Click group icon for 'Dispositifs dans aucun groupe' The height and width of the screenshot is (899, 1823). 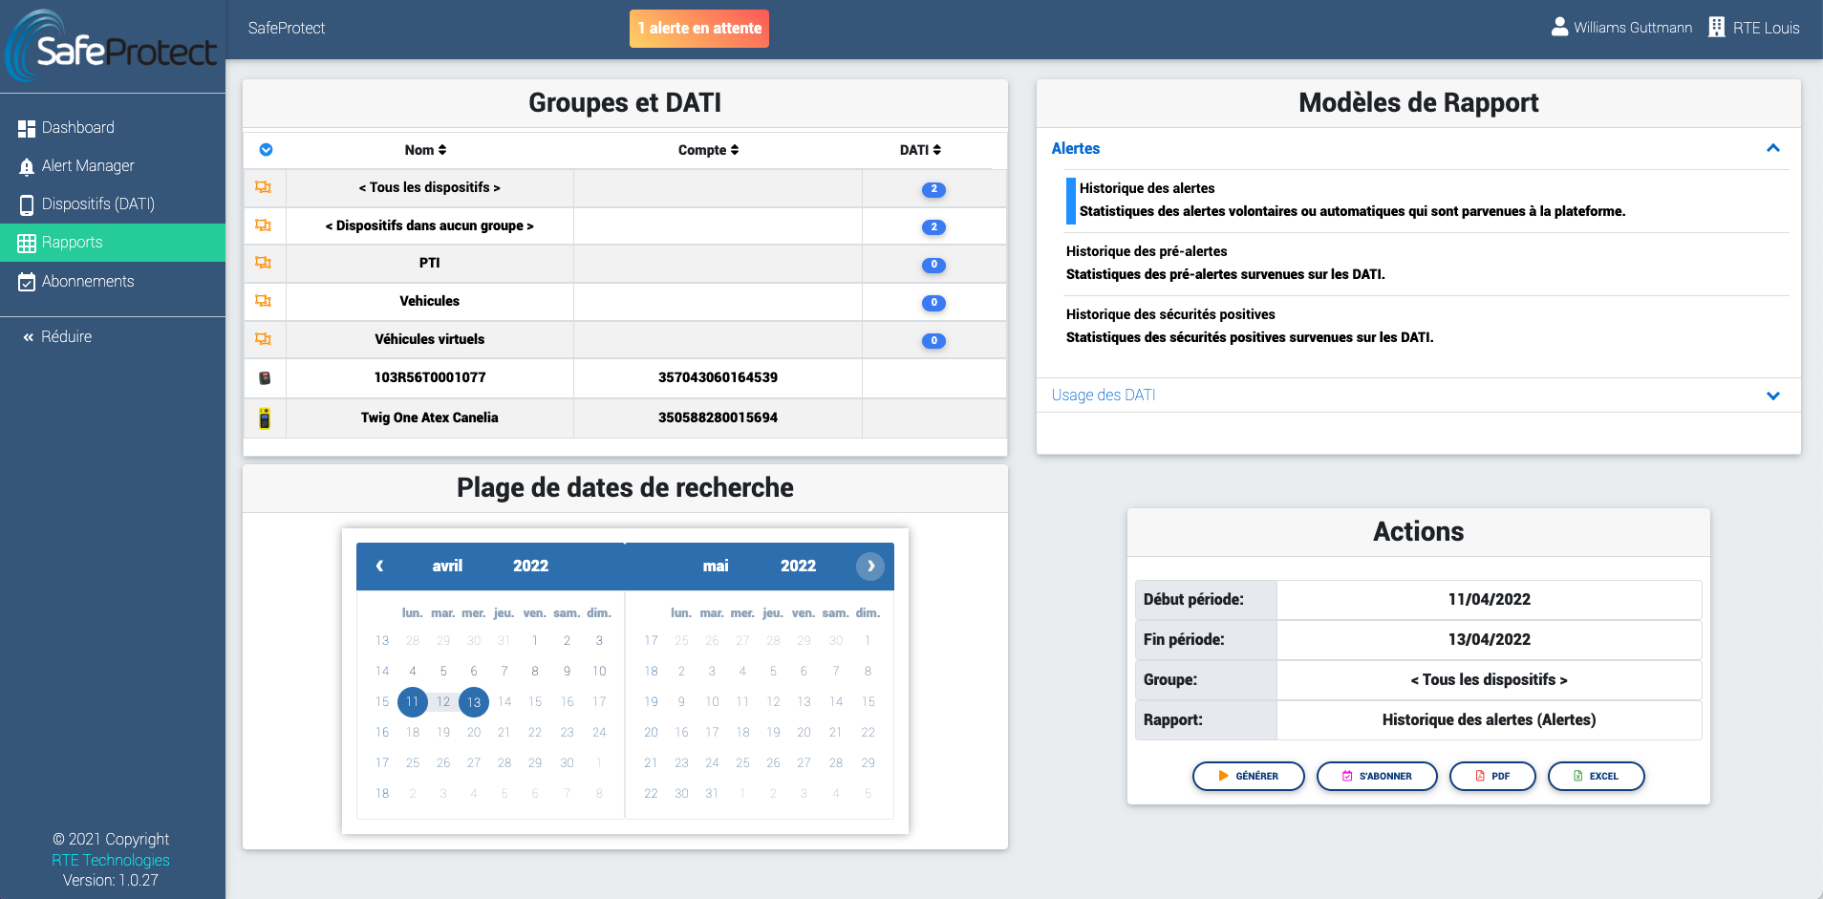pyautogui.click(x=264, y=225)
